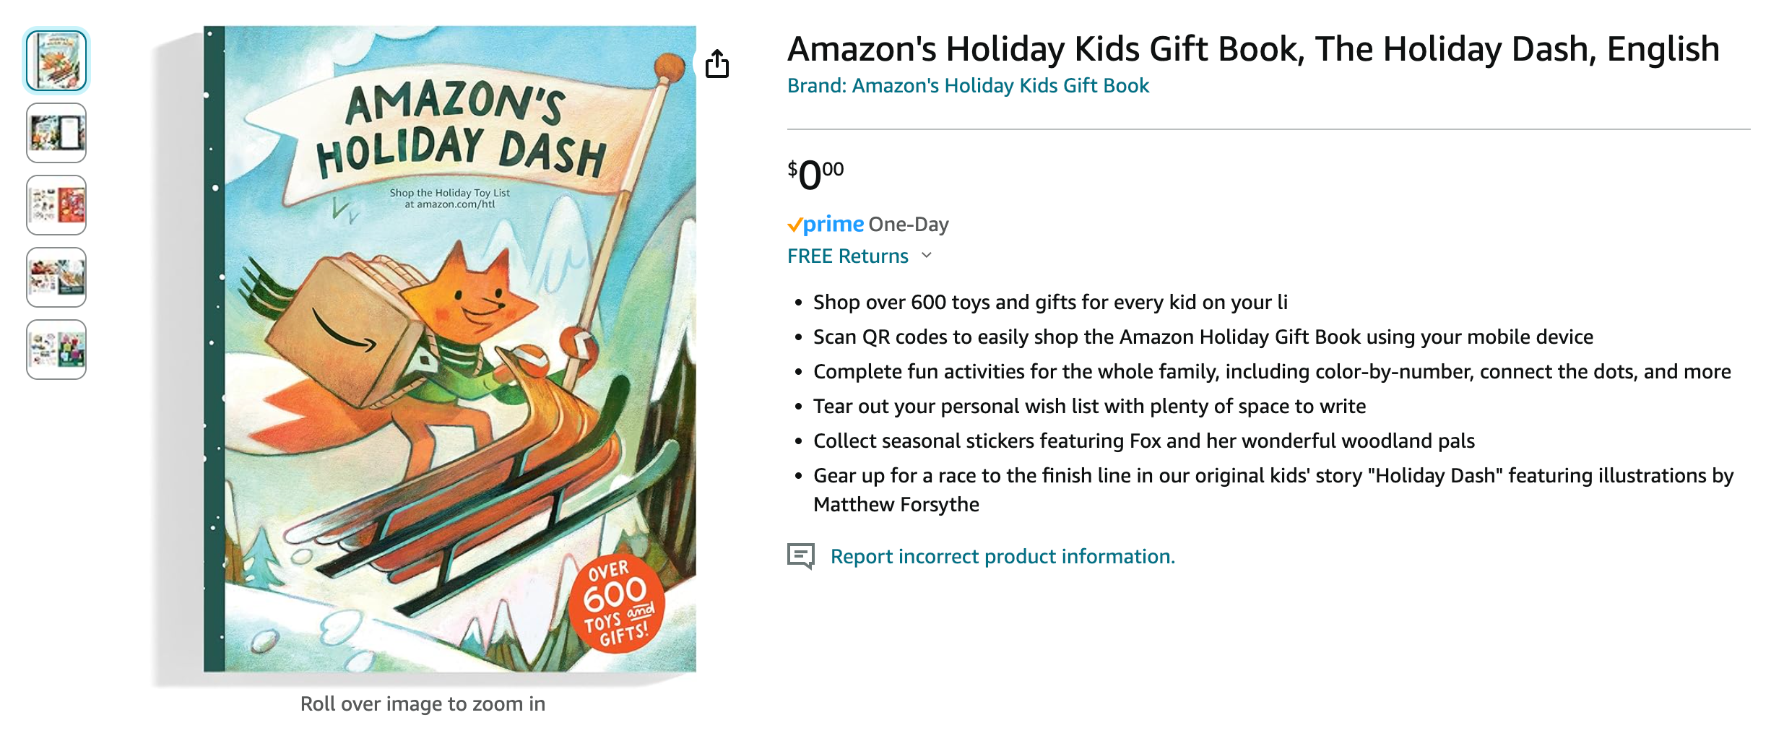This screenshot has height=741, width=1784.
Task: Click the Prime One-Day text
Action: pos(909,224)
